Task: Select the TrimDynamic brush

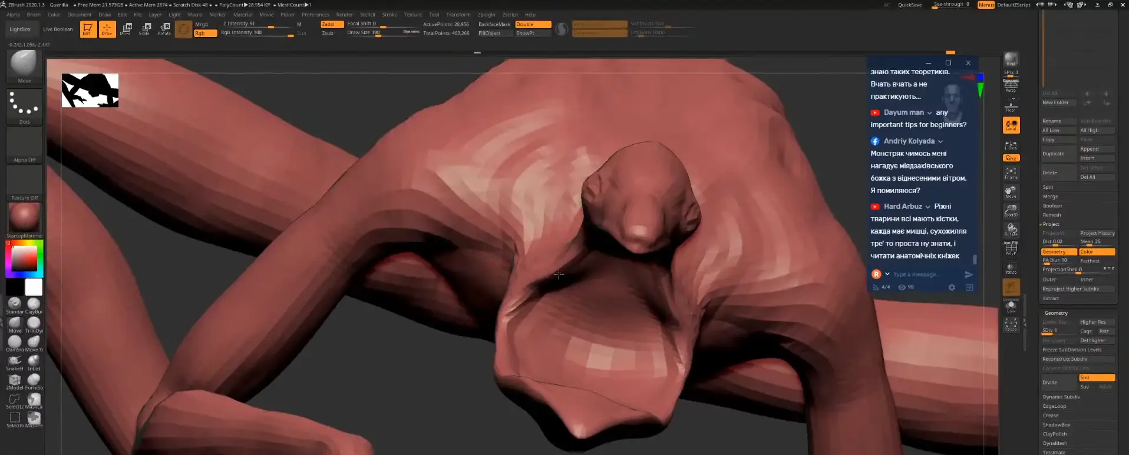Action: [34, 323]
